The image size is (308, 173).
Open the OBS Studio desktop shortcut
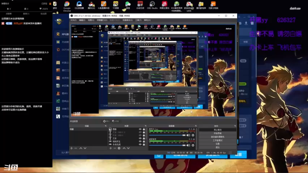[152, 5]
